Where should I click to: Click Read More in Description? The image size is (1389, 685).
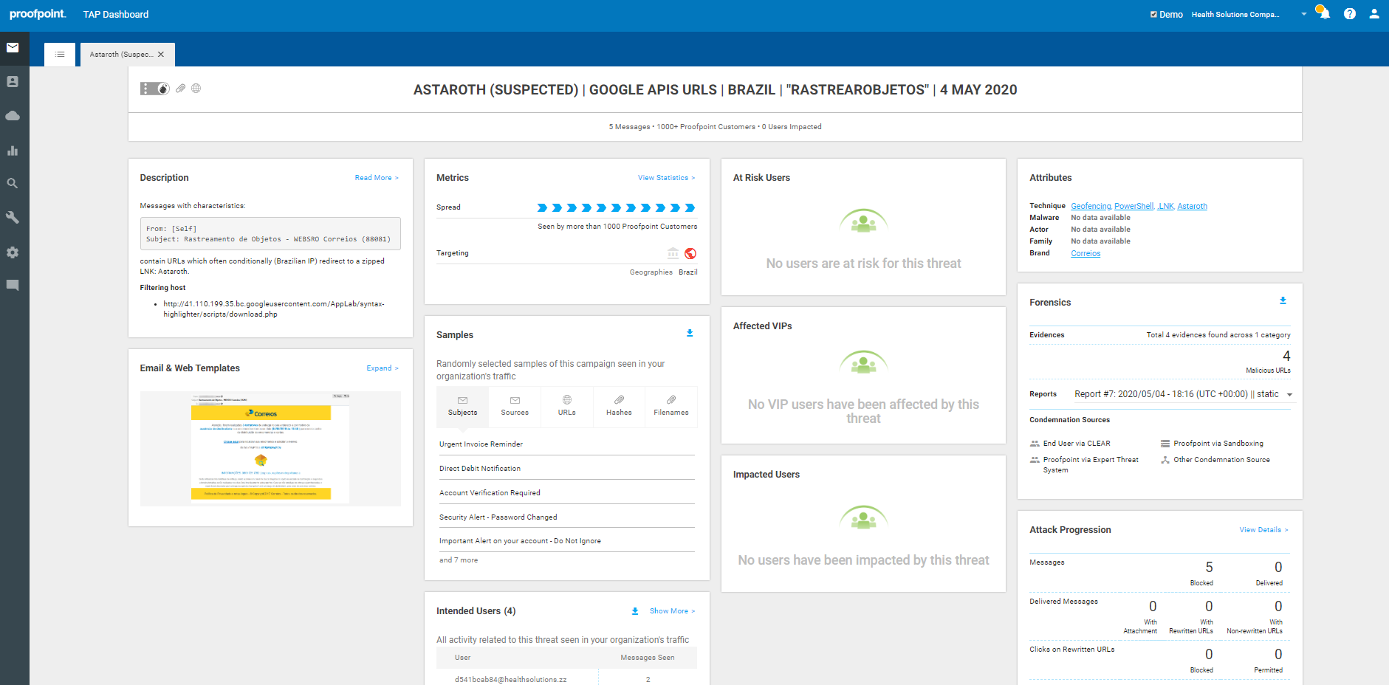coord(377,178)
